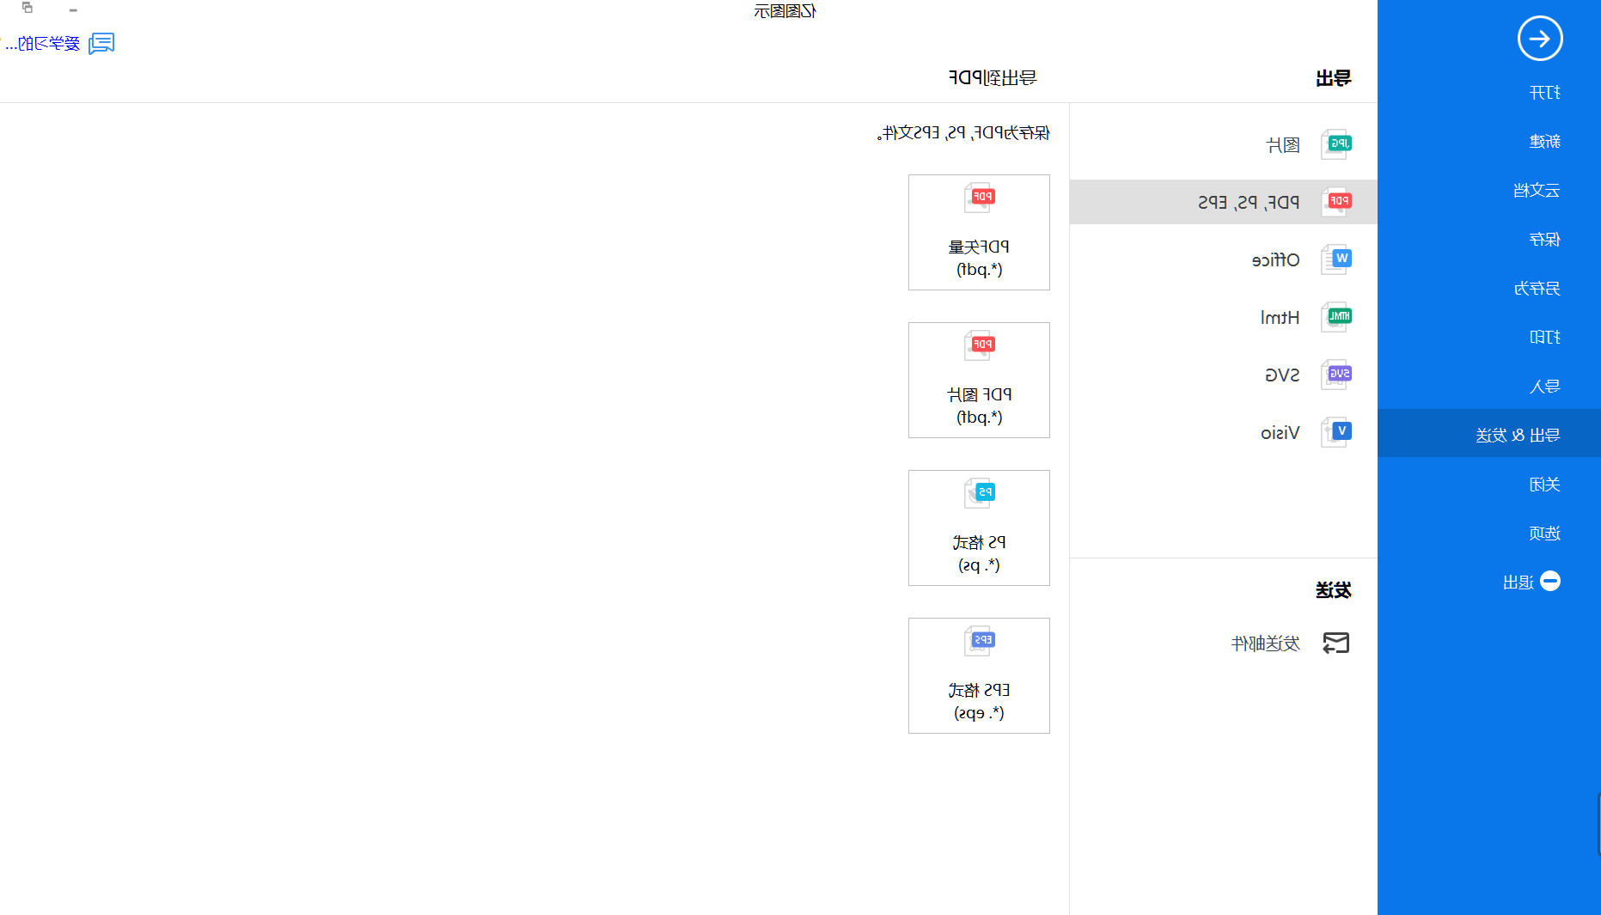
Task: Click the back arrow circle icon
Action: (x=1539, y=39)
